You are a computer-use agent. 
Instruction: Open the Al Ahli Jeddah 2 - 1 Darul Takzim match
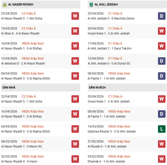109,48
